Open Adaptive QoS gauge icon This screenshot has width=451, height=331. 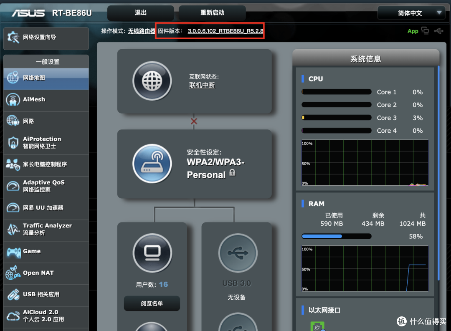coord(13,186)
